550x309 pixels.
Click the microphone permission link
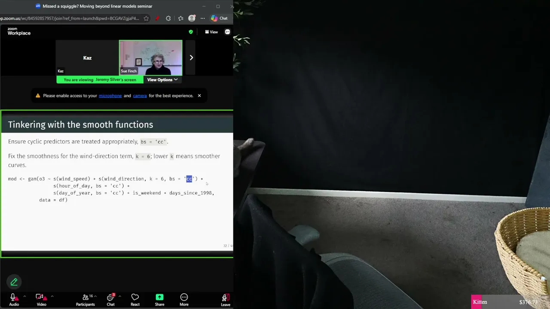point(110,96)
